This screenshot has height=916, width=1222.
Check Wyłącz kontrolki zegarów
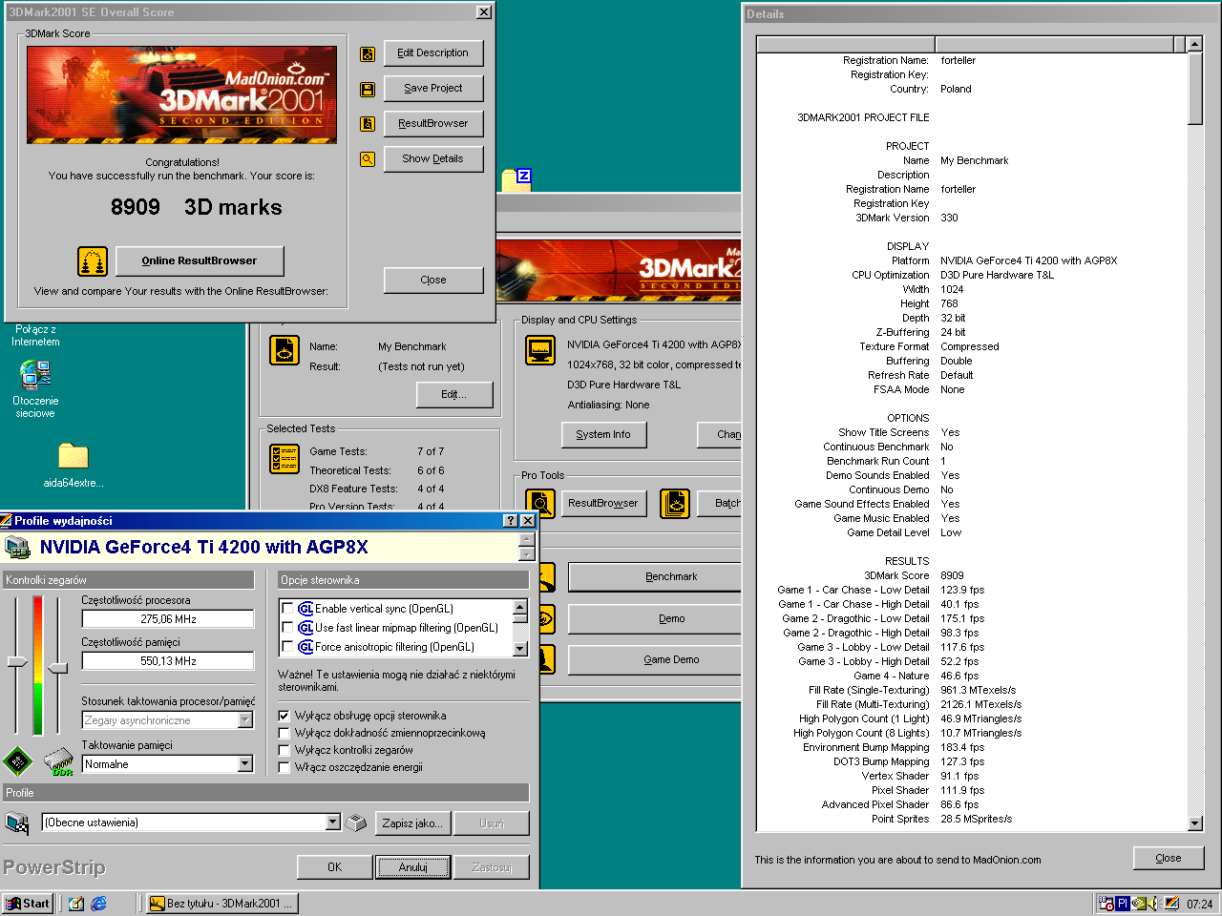284,750
